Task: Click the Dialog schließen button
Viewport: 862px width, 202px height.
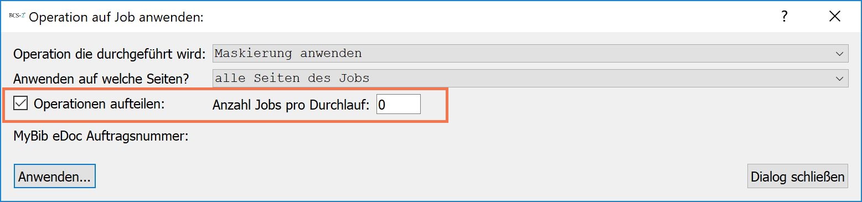Action: coord(797,177)
